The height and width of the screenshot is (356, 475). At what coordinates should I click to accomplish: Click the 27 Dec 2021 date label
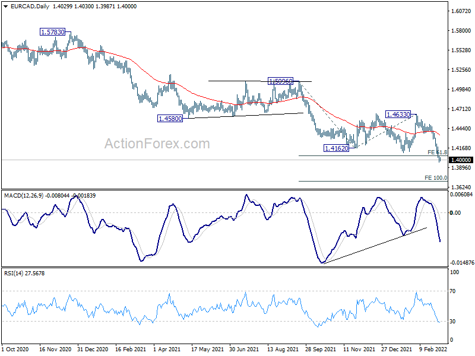397,349
